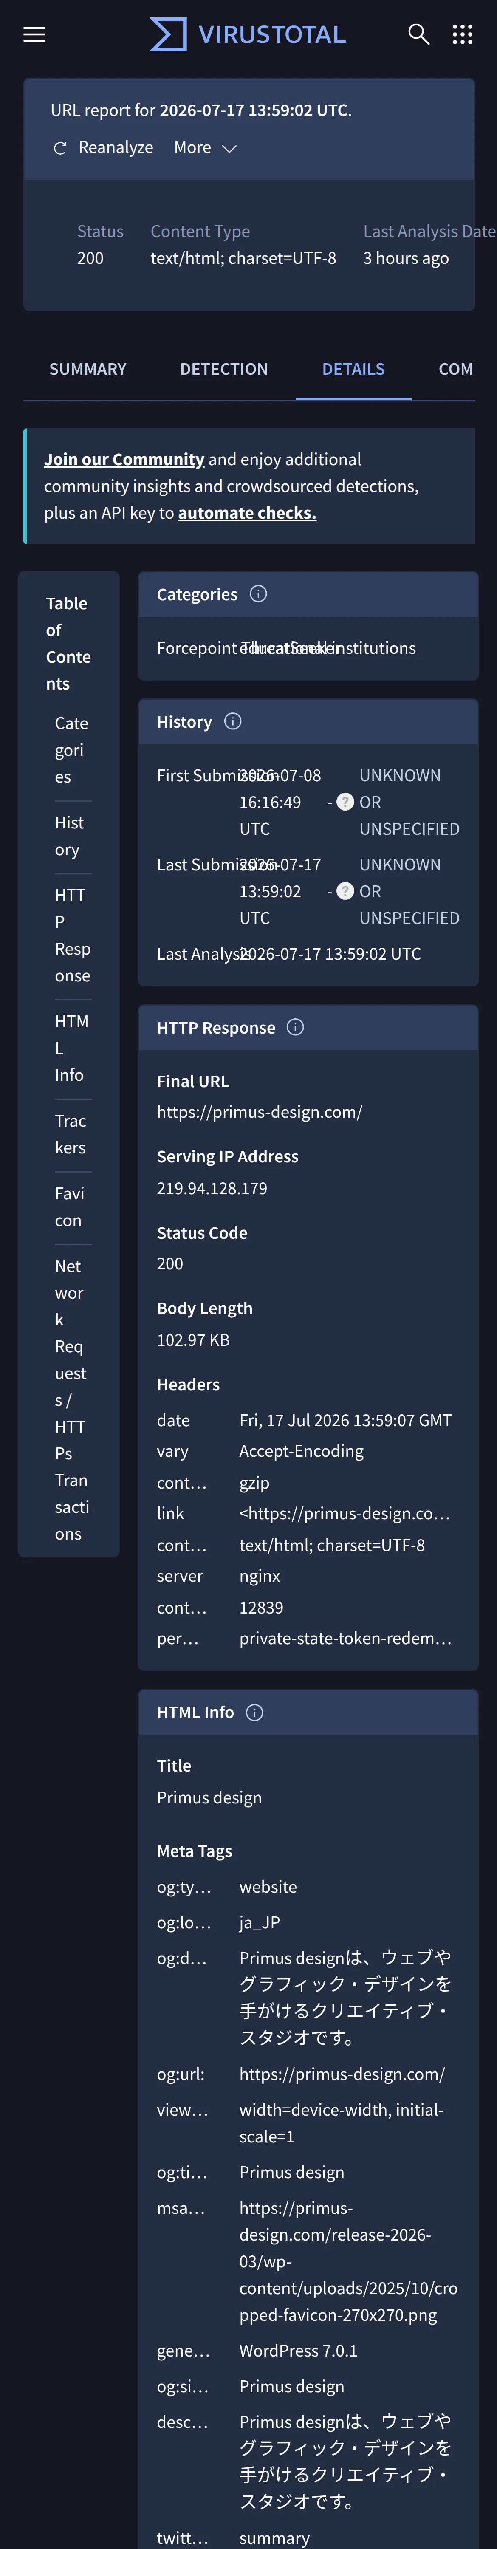Switch to the DETECTION tab
497x2549 pixels.
coord(224,369)
